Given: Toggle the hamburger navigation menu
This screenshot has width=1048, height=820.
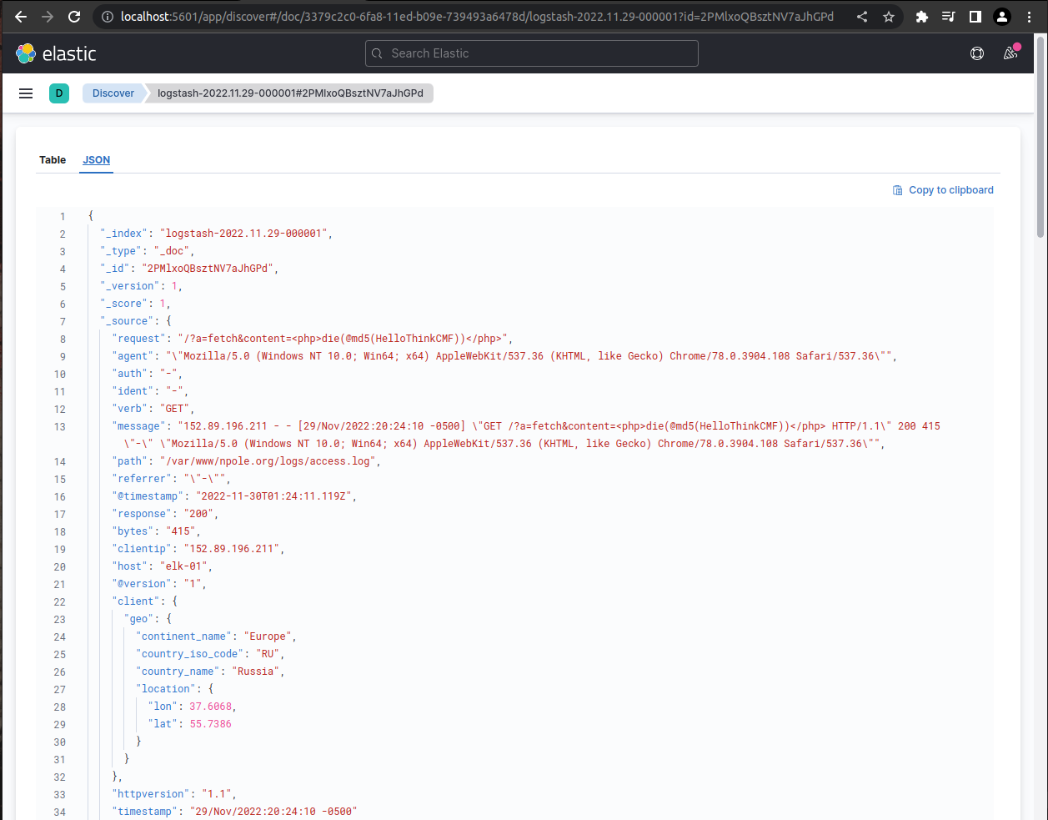Looking at the screenshot, I should coord(26,93).
